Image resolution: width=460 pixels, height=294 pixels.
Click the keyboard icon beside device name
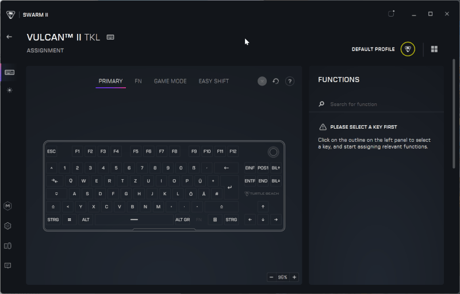110,37
